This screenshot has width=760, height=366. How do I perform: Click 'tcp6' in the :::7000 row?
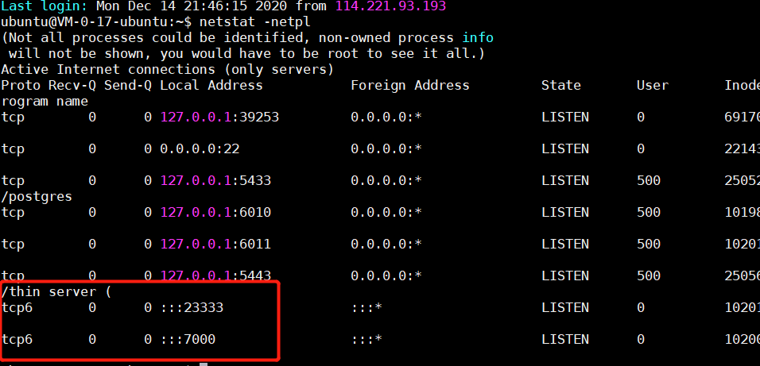(17, 339)
